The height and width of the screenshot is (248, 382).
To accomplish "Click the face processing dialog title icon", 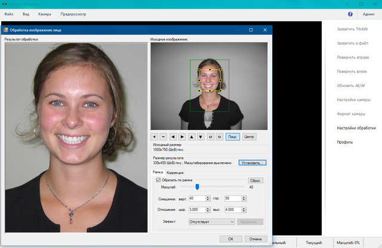I will (x=5, y=30).
